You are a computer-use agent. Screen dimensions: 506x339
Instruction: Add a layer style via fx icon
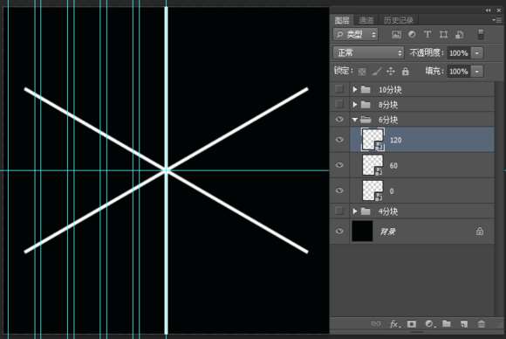pyautogui.click(x=394, y=324)
